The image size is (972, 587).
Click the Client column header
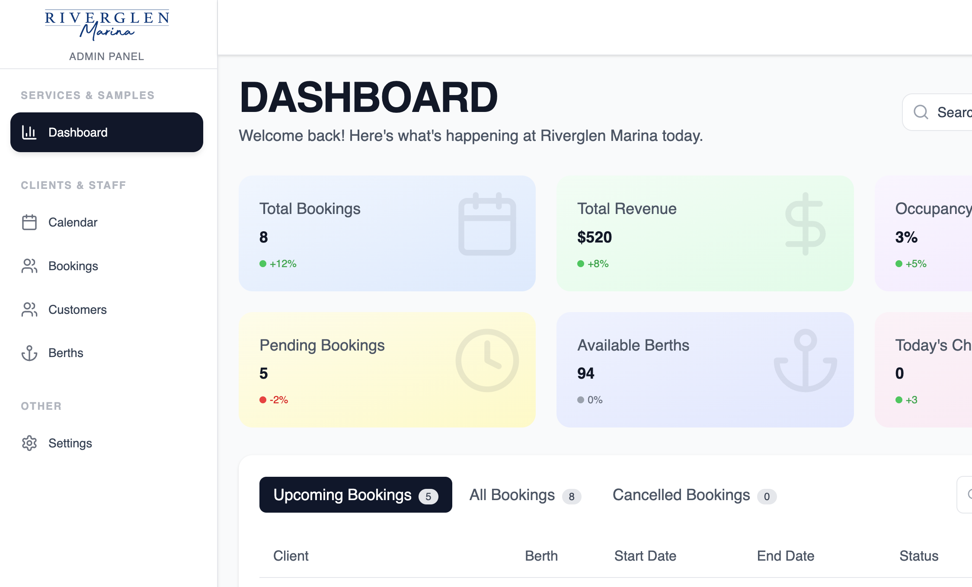[291, 556]
